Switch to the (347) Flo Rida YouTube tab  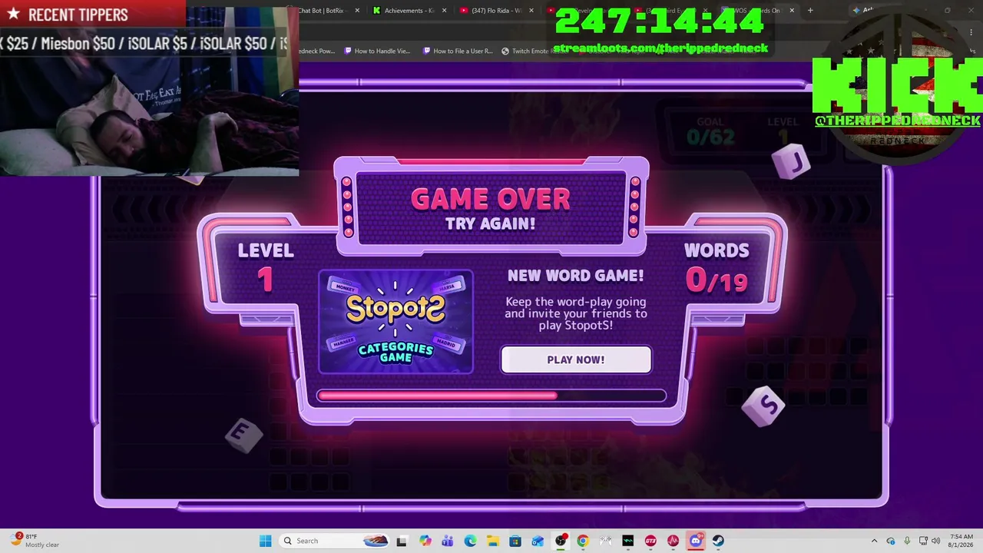click(x=495, y=11)
